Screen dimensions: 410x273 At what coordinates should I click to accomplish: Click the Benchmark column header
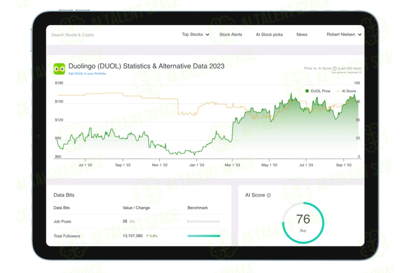[198, 208]
